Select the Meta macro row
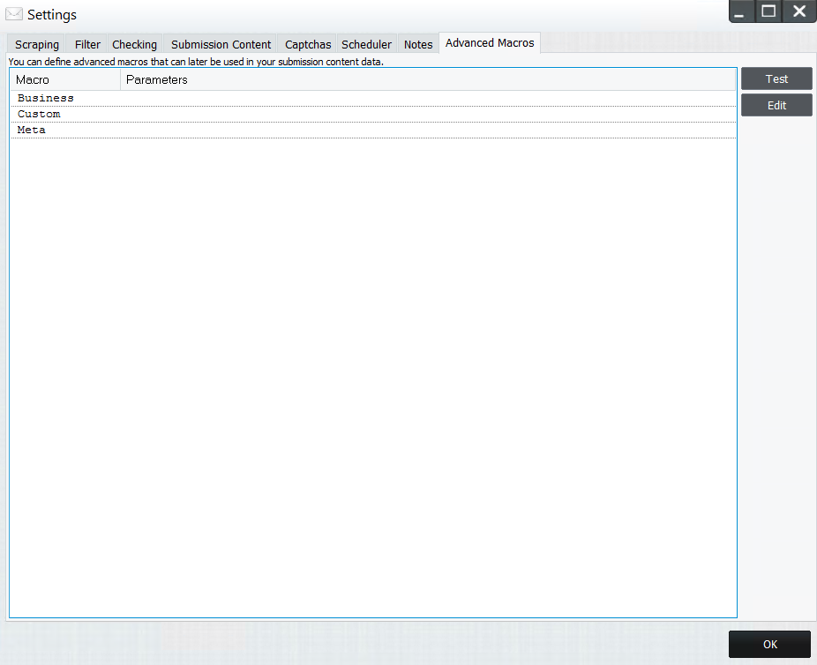The image size is (817, 665). 373,131
